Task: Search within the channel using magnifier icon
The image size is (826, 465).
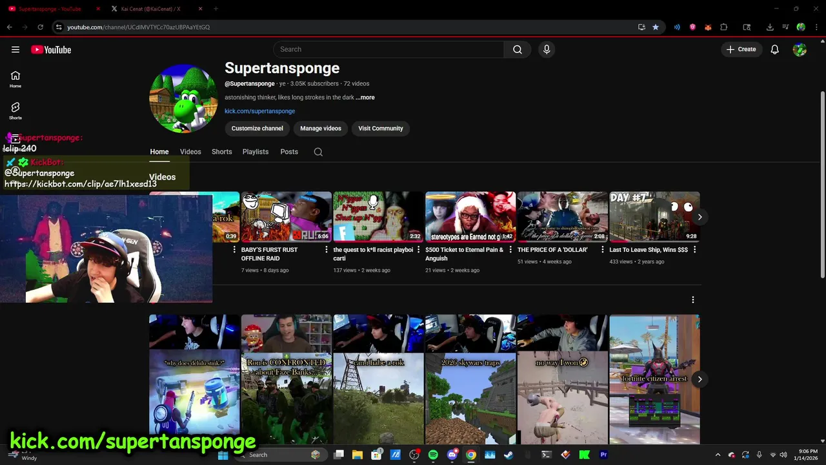Action: click(318, 152)
